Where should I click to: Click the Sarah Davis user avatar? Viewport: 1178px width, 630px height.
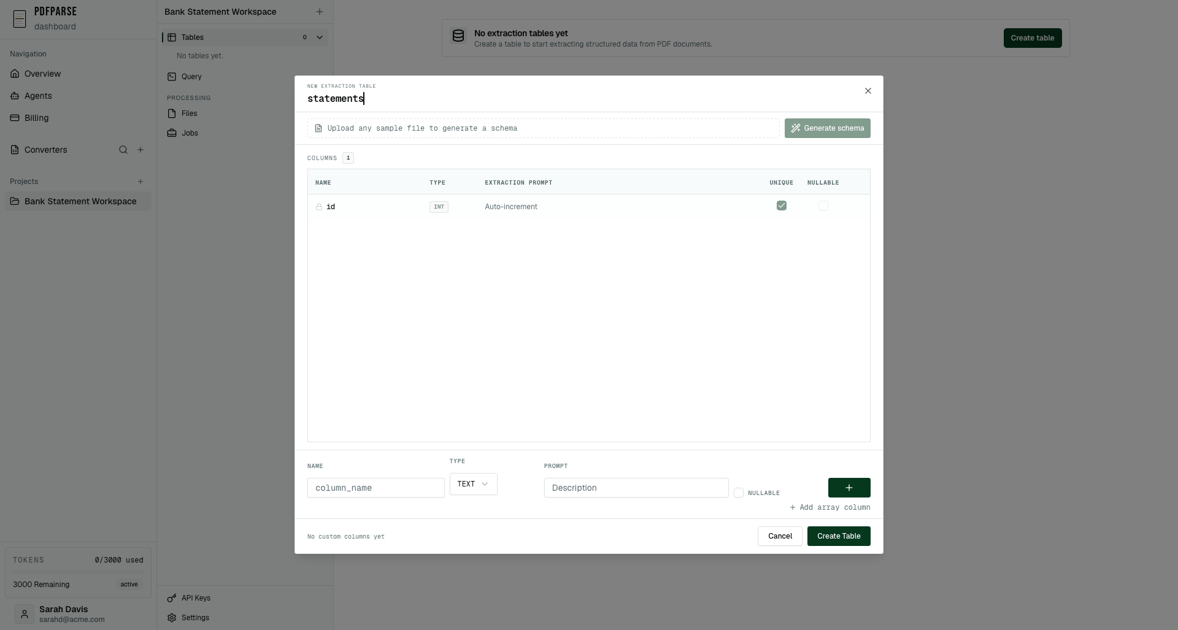[x=25, y=614]
